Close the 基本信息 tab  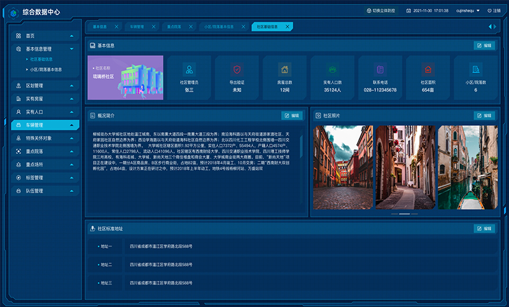pos(116,27)
